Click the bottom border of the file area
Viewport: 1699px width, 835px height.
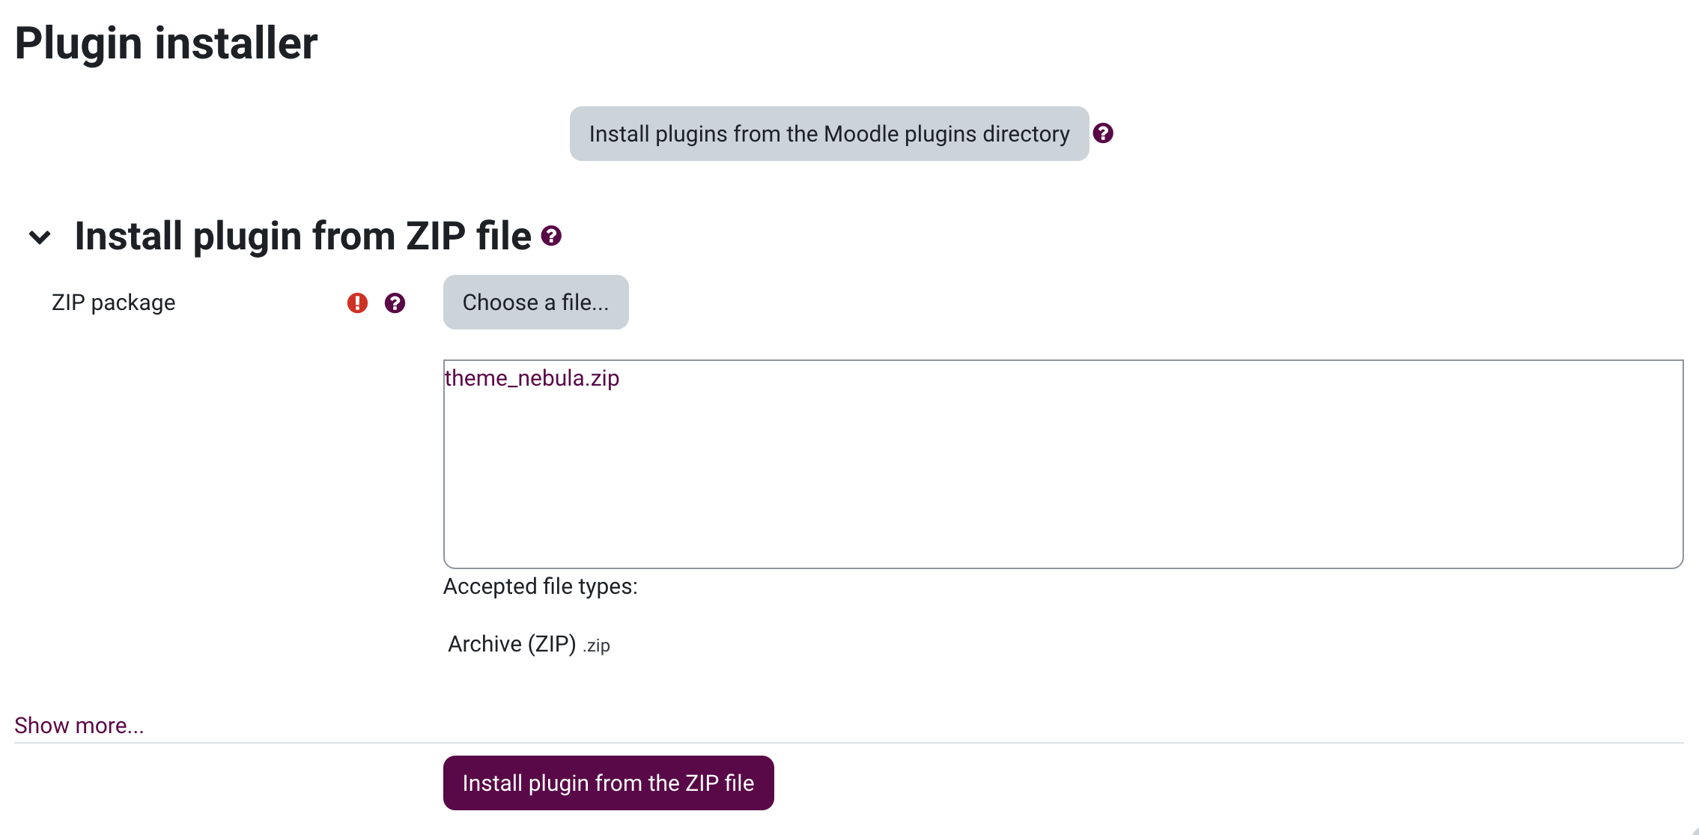(x=1063, y=568)
